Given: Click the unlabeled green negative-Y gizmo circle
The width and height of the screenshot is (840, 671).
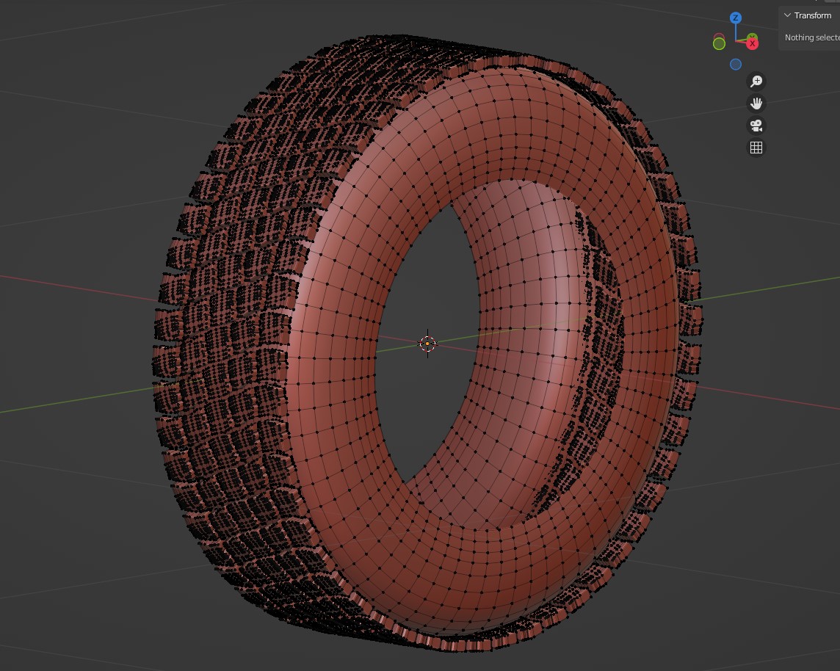Looking at the screenshot, I should pos(720,43).
